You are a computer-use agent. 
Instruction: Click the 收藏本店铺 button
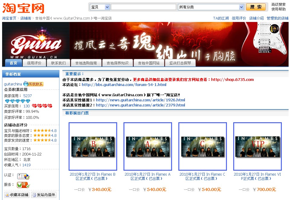(17, 195)
